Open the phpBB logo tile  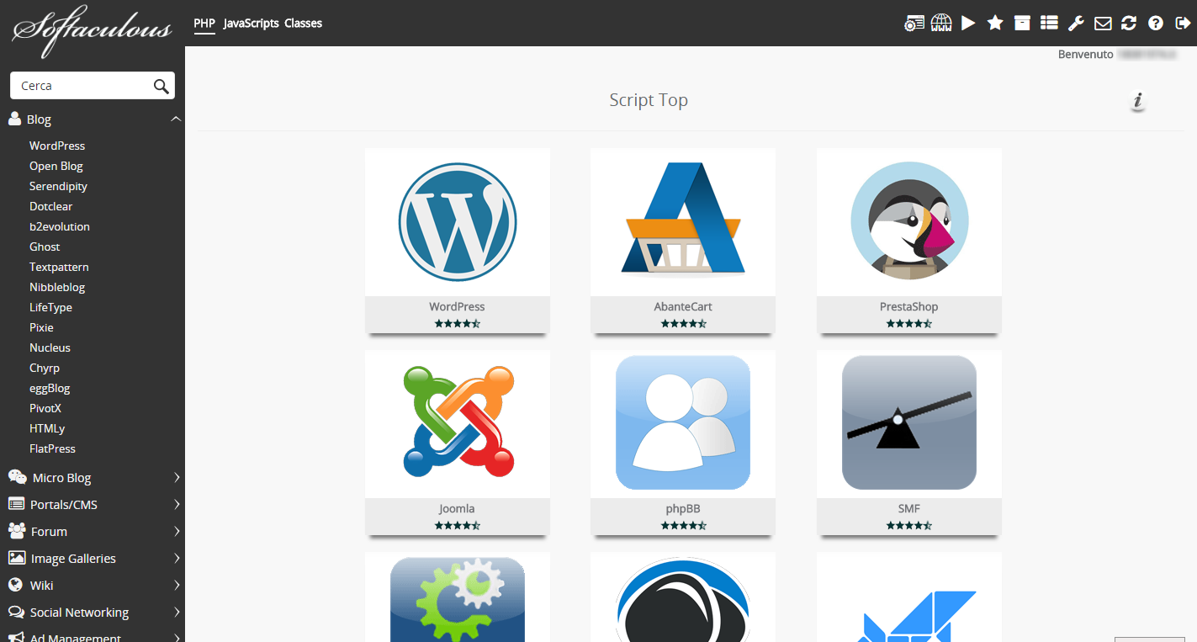pyautogui.click(x=683, y=424)
